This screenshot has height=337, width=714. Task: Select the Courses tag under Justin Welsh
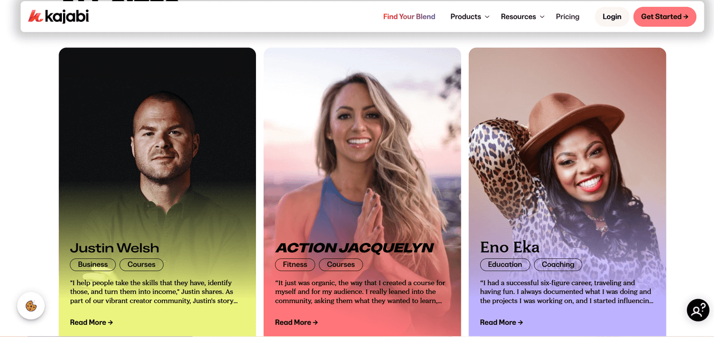click(x=141, y=265)
